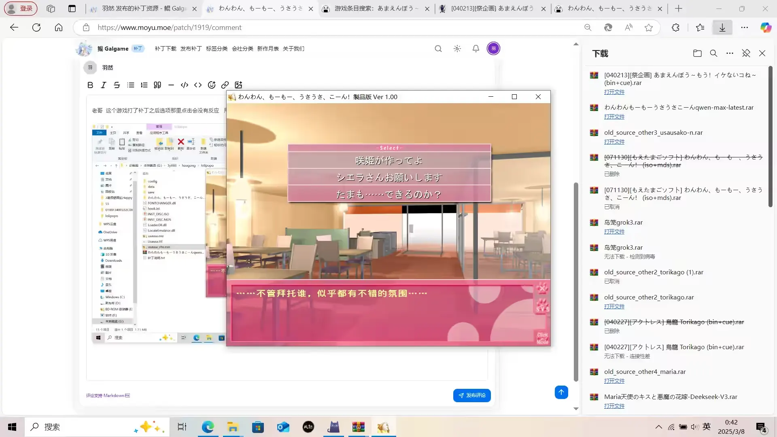Choose game option 咲姫が作ってよ

click(389, 161)
